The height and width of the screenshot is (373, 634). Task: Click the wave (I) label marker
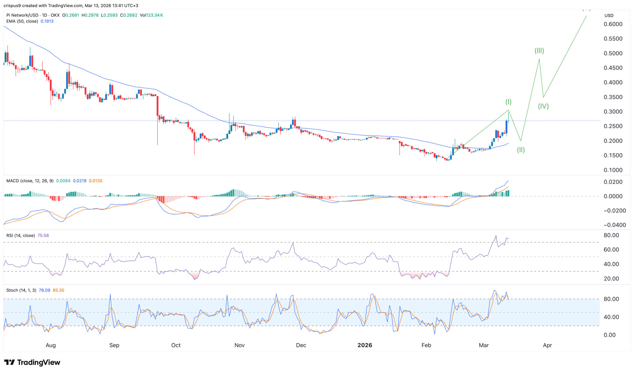coord(508,102)
